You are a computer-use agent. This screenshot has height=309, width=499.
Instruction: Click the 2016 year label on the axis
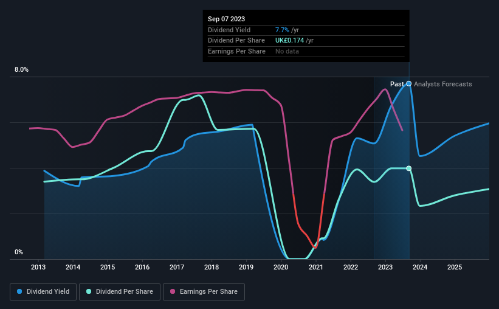tap(142, 267)
